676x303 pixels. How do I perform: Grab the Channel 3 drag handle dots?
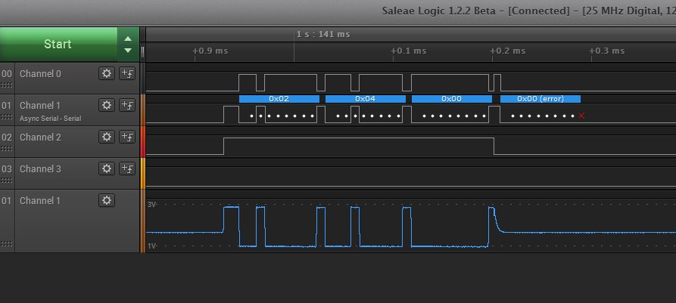tap(7, 181)
